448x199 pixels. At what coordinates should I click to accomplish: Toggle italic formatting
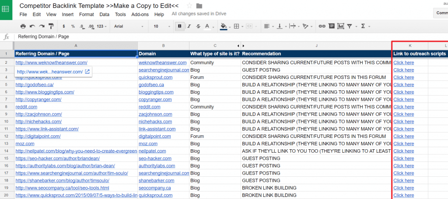pos(189,26)
